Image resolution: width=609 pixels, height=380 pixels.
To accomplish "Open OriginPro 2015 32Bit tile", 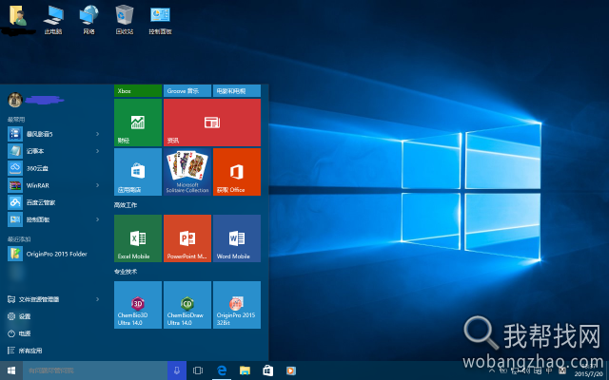I will (x=237, y=305).
